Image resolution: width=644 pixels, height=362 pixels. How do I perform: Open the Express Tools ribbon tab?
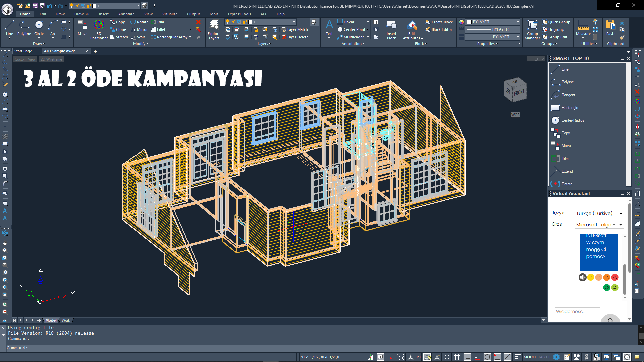(239, 14)
